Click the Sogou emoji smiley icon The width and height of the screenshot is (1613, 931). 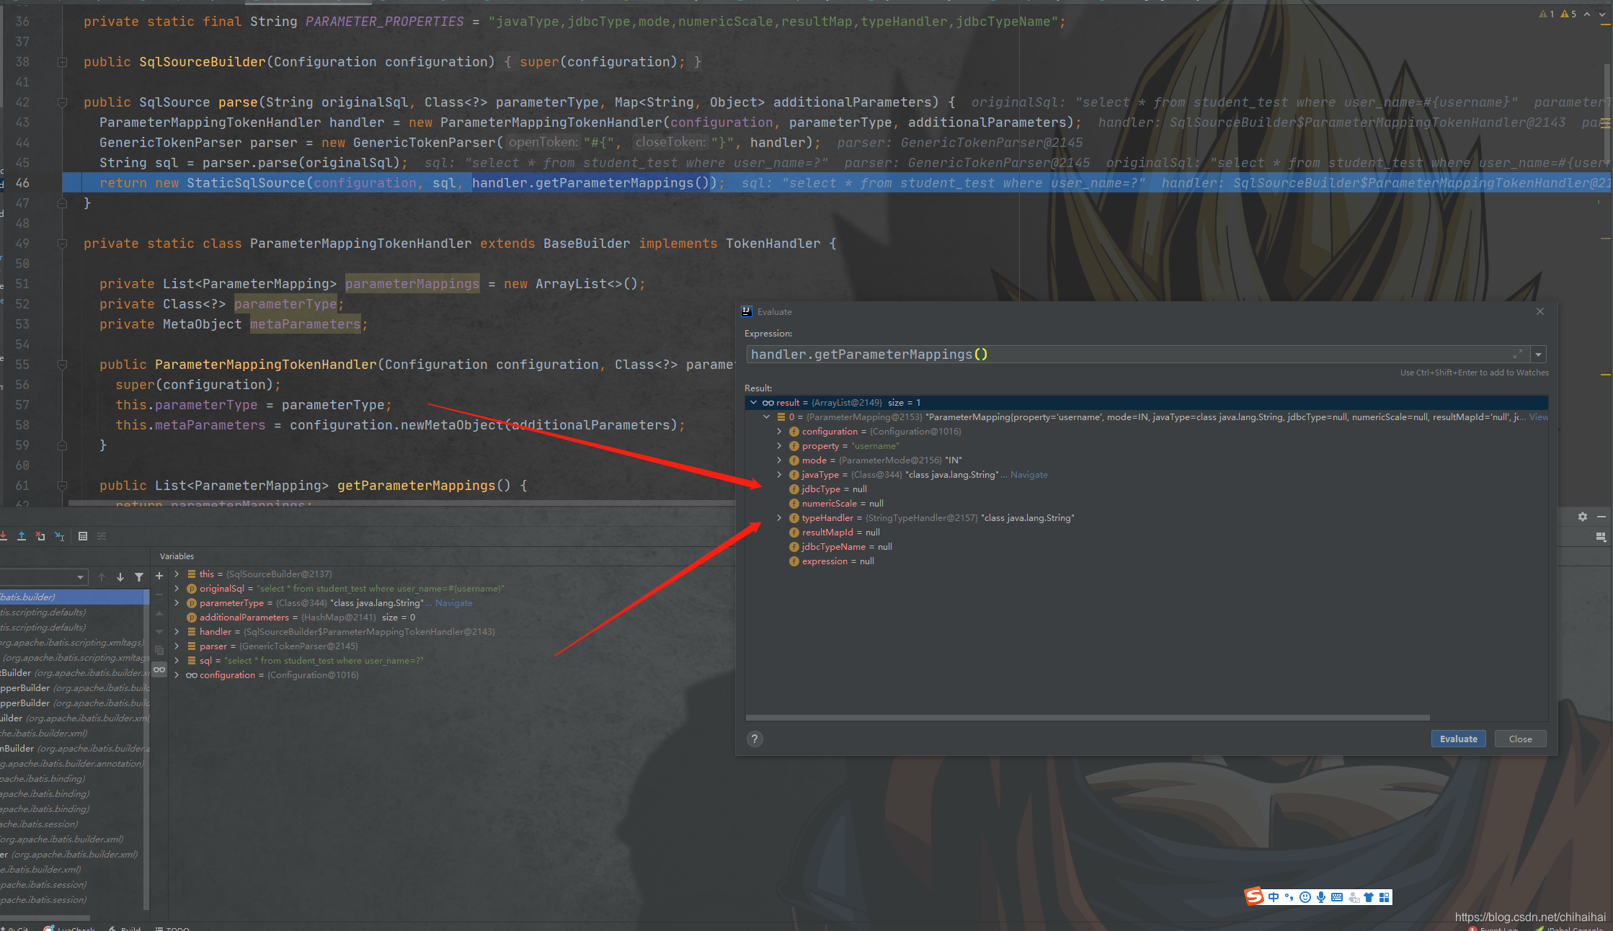coord(1305,897)
